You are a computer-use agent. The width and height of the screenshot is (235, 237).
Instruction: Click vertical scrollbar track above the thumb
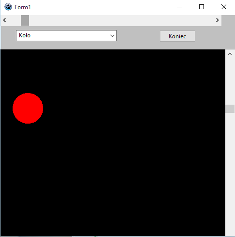(x=230, y=81)
